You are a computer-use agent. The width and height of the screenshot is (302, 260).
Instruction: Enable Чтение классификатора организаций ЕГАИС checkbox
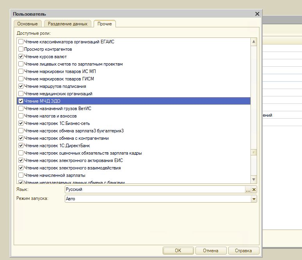point(21,42)
